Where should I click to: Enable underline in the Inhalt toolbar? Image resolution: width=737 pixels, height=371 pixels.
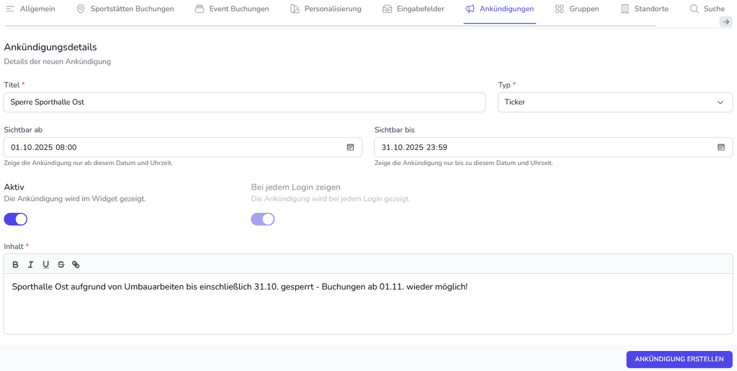tap(46, 265)
